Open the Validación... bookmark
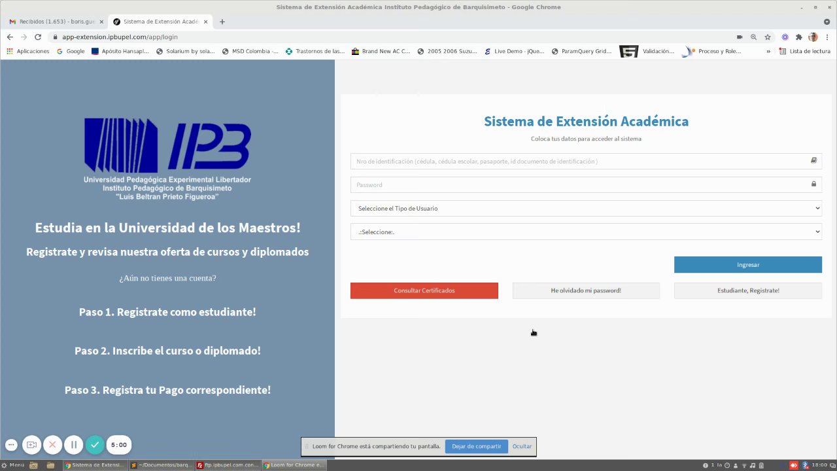Viewport: 837px width, 471px height. [x=647, y=51]
